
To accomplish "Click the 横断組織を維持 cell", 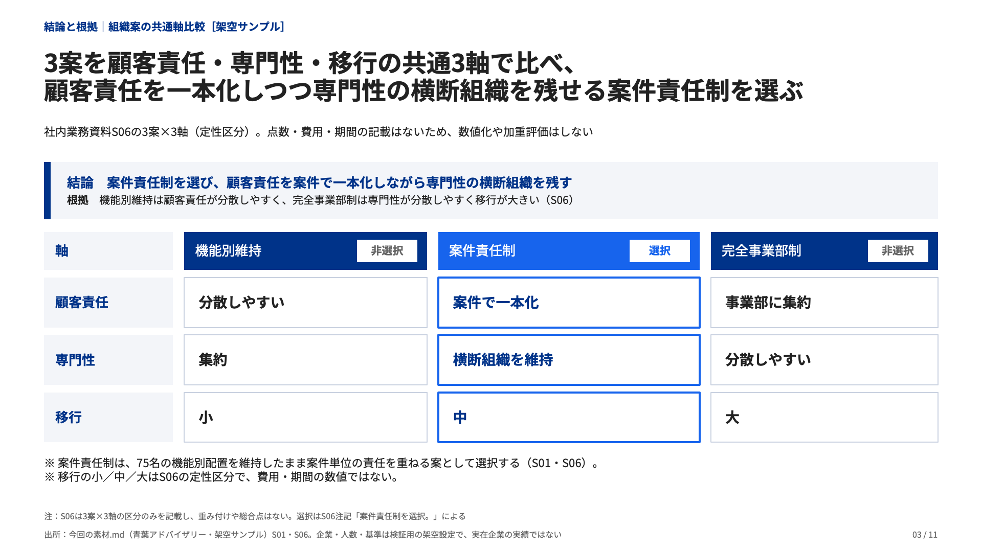I will [569, 360].
